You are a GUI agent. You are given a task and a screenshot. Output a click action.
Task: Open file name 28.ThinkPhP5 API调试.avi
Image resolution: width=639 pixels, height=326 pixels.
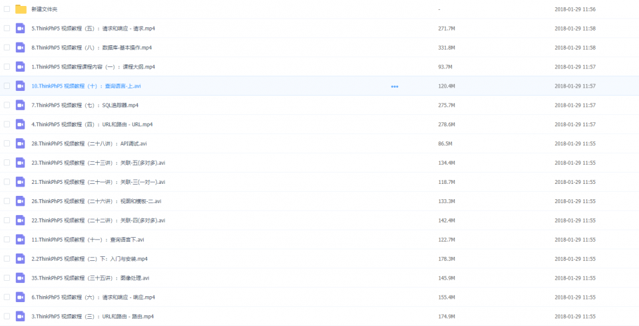pos(89,143)
